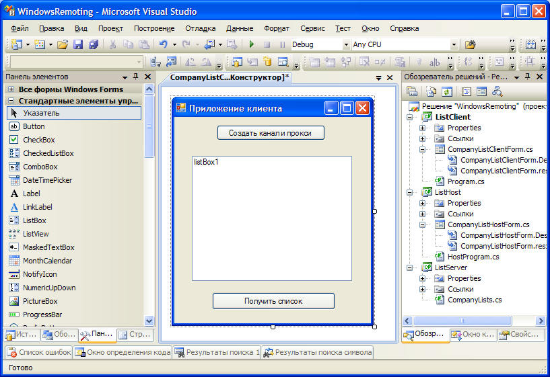
Task: Click View Designer icon in Solution Explorer
Action: (x=481, y=91)
